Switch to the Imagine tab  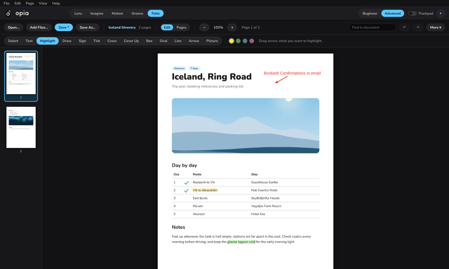coord(97,13)
